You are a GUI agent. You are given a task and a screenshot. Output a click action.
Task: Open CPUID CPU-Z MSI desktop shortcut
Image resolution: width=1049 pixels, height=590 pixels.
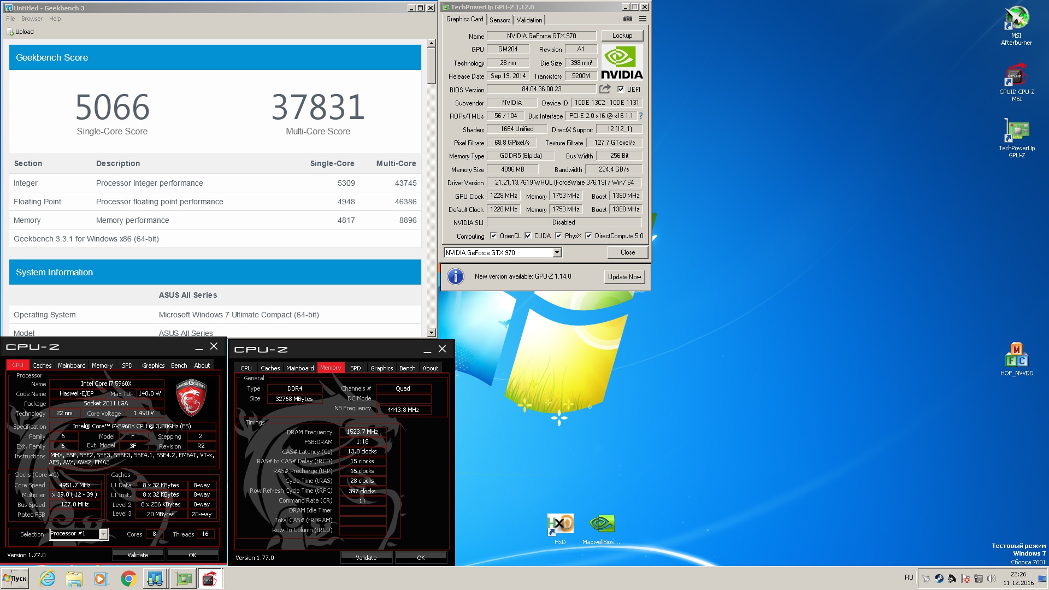pyautogui.click(x=1016, y=82)
